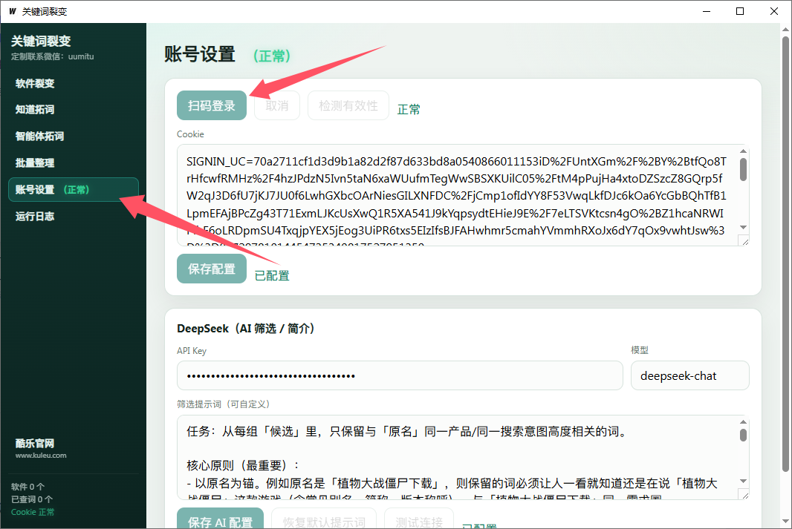This screenshot has width=792, height=529.
Task: Maximize the 关键词裂变 window
Action: [740, 11]
